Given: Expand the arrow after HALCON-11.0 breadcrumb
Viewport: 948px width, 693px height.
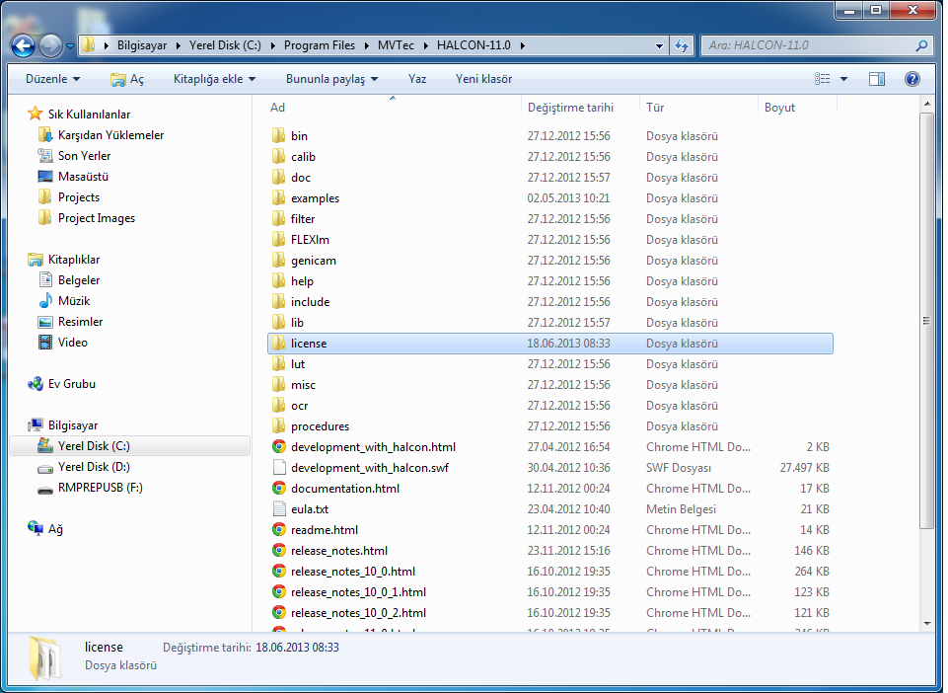Looking at the screenshot, I should pos(523,45).
